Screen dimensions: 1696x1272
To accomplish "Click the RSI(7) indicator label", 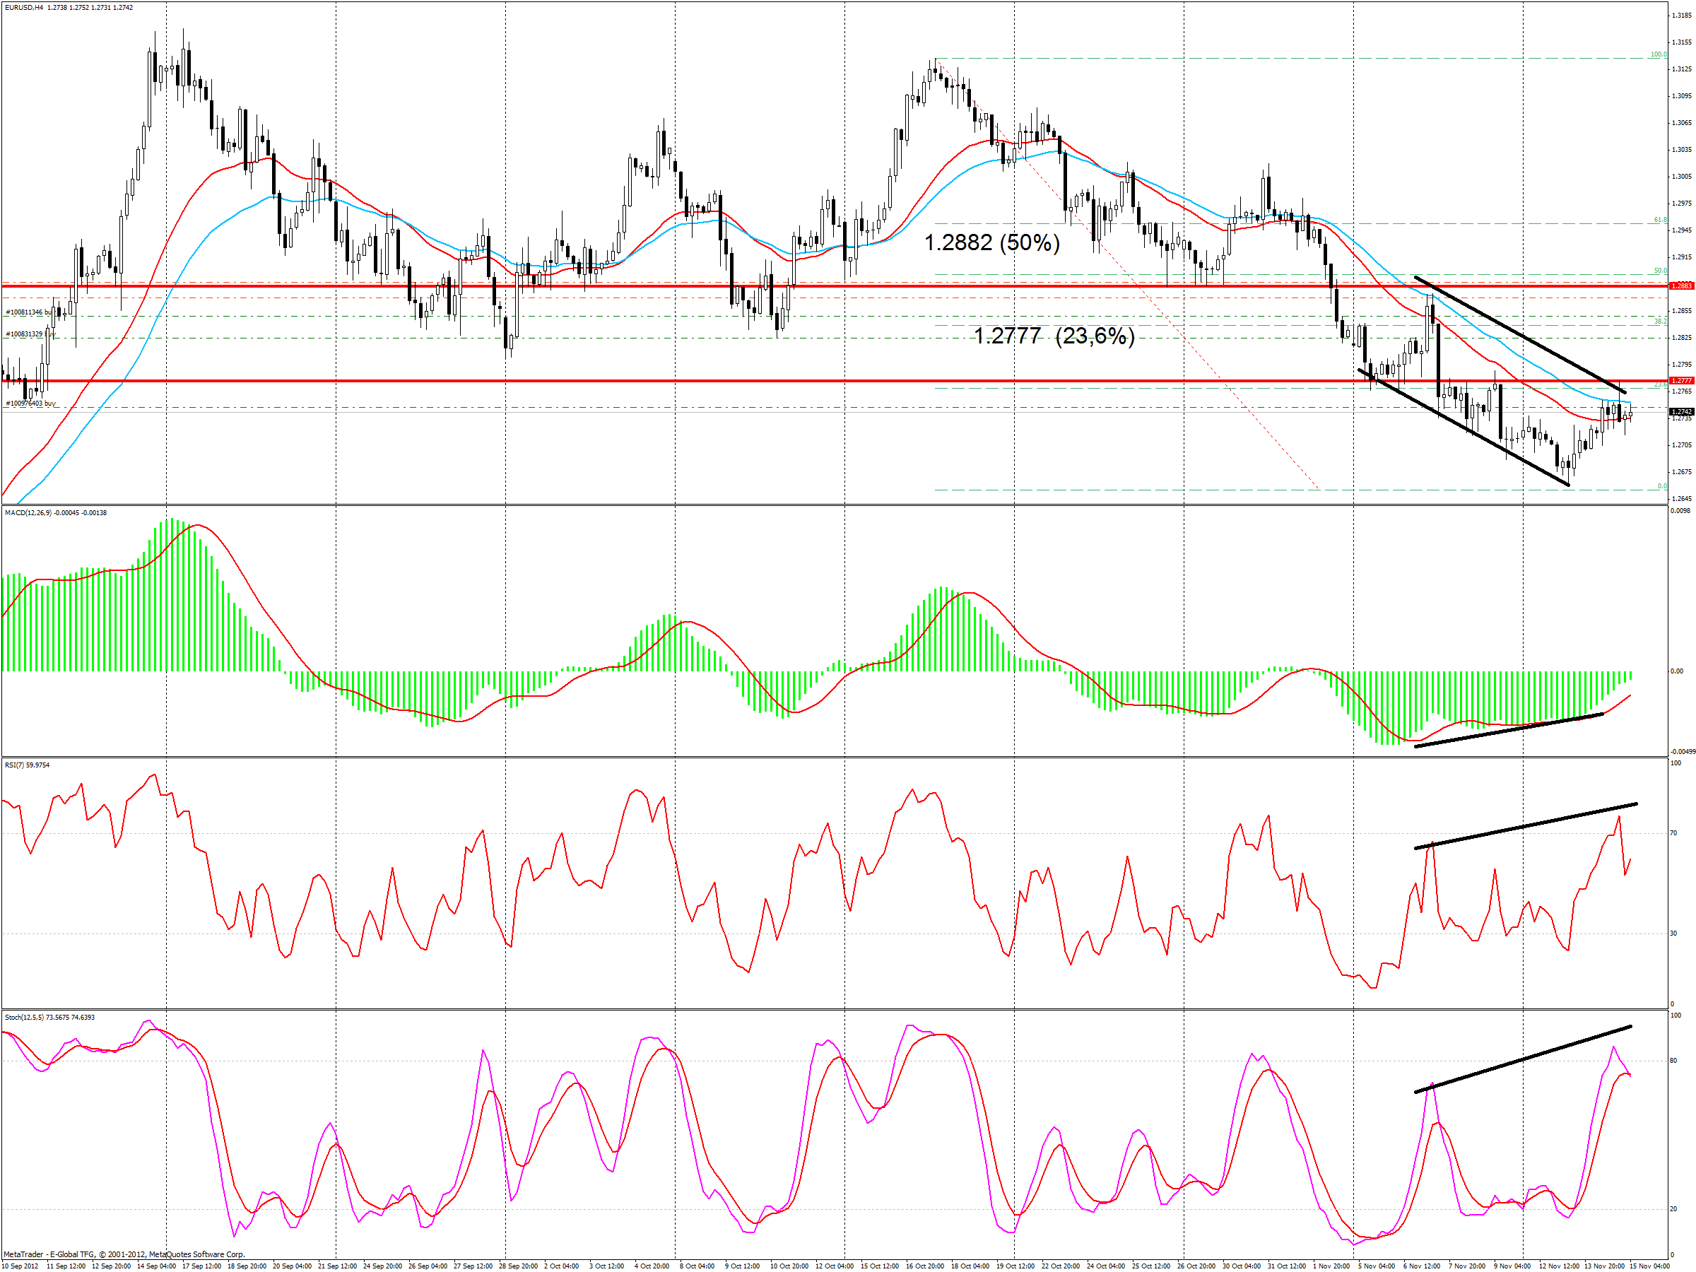I will coord(15,765).
